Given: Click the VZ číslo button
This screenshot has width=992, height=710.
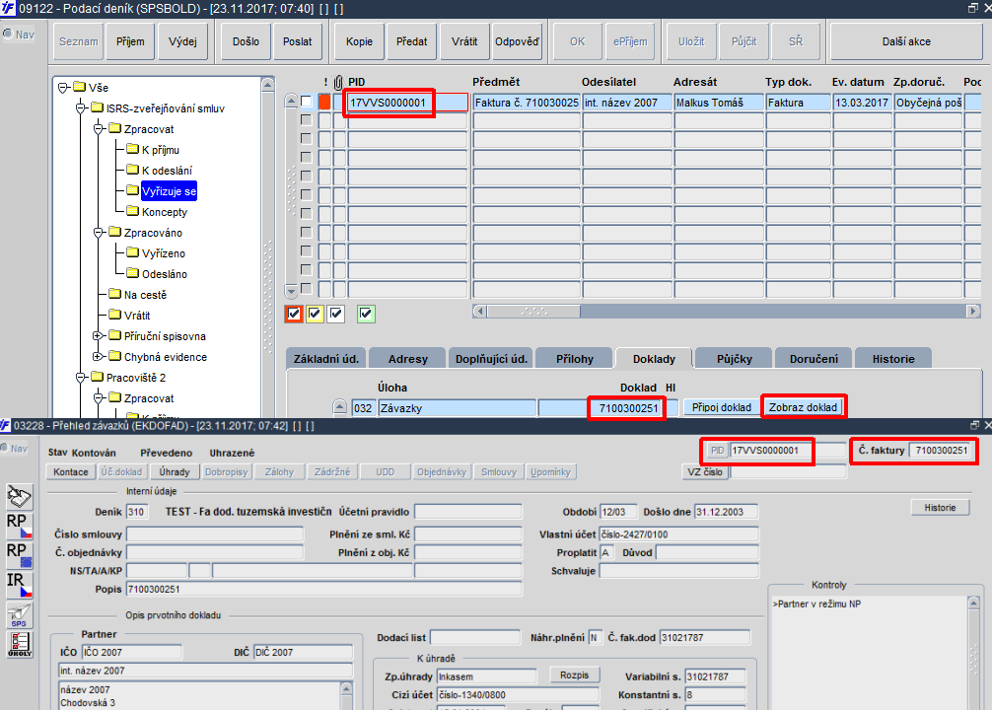Looking at the screenshot, I should click(705, 472).
